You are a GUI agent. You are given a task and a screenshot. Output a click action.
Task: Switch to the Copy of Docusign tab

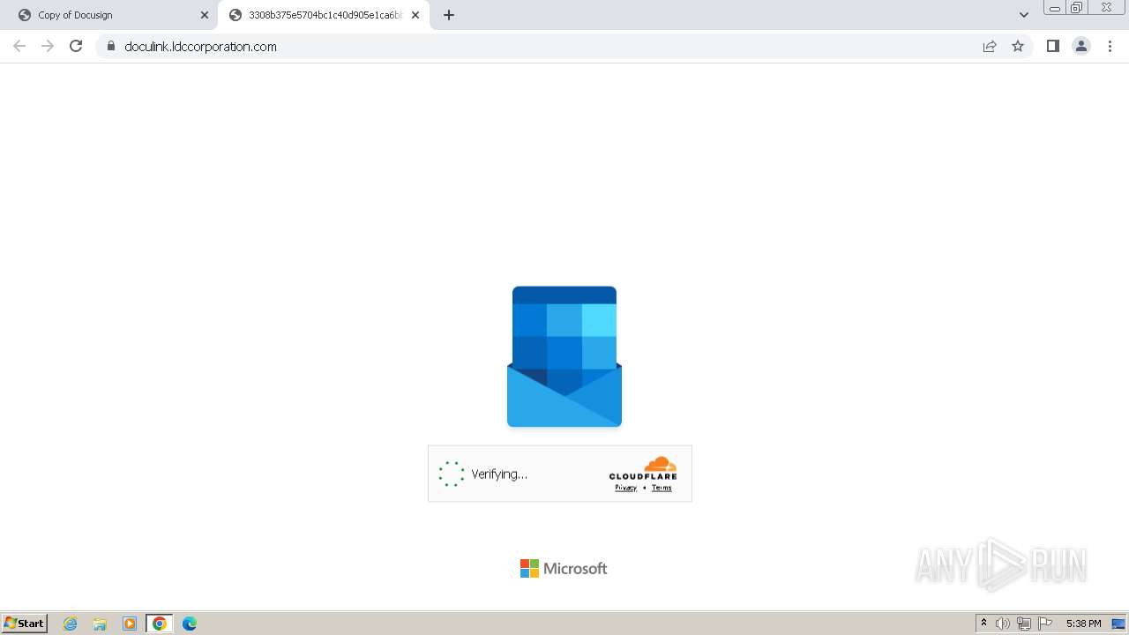112,15
